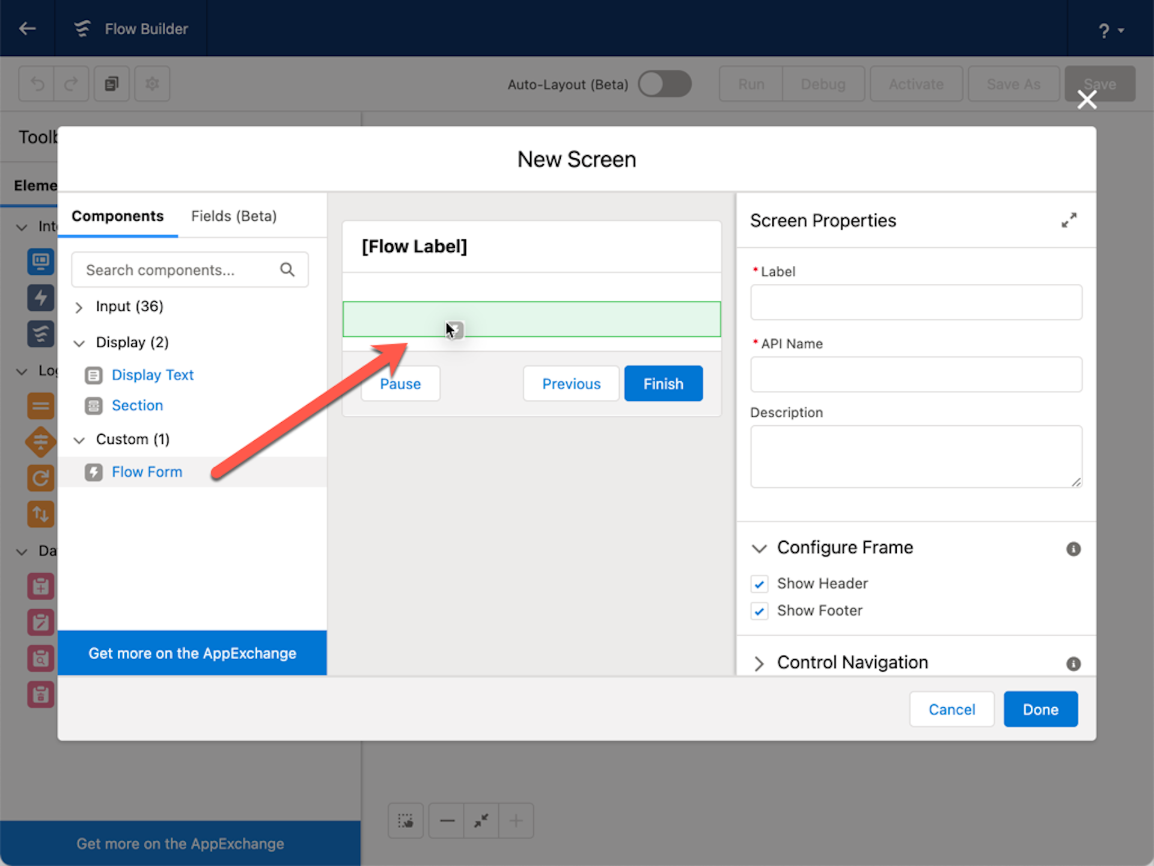The width and height of the screenshot is (1154, 866).
Task: Click the Assignment element icon
Action: (x=40, y=405)
